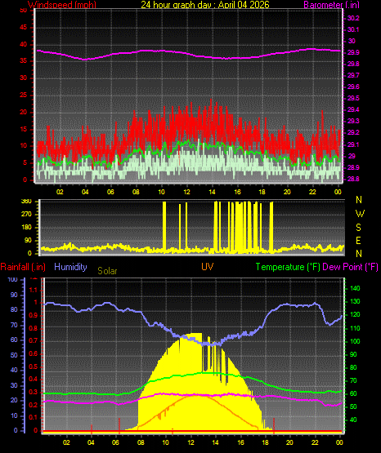Select the 'Dew Point (°F)' legend label
The width and height of the screenshot is (381, 453).
pos(350,267)
